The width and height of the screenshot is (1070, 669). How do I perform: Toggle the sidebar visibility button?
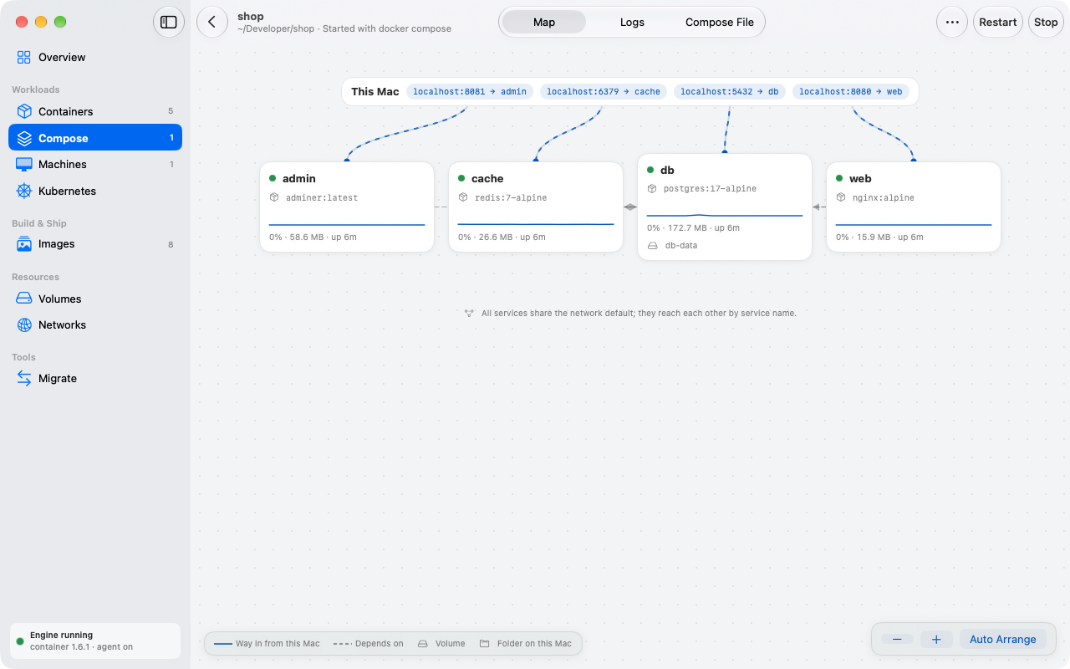coord(169,23)
